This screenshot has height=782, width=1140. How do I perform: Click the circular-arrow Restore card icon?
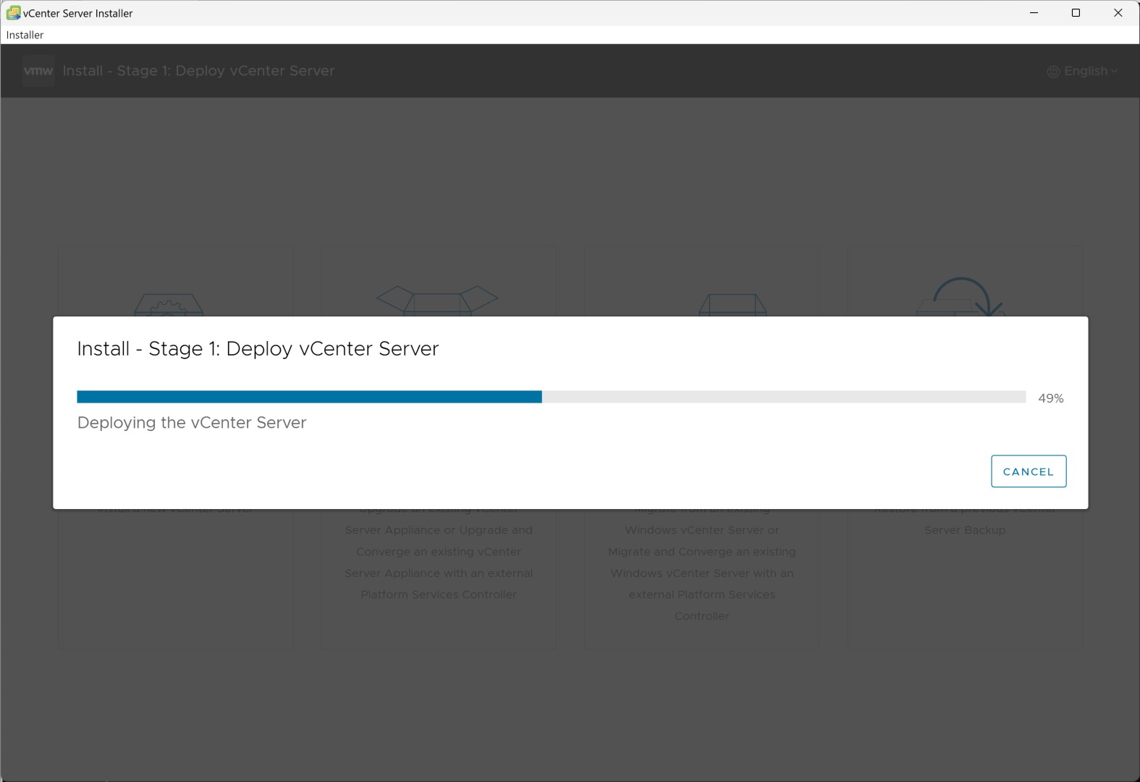(960, 297)
